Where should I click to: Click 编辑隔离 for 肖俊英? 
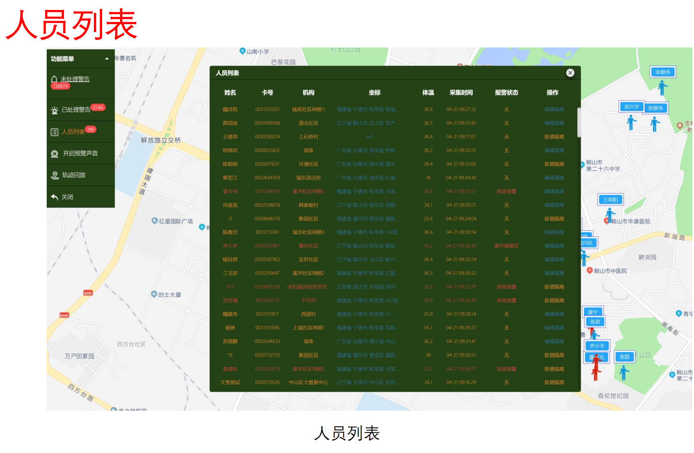point(554,205)
